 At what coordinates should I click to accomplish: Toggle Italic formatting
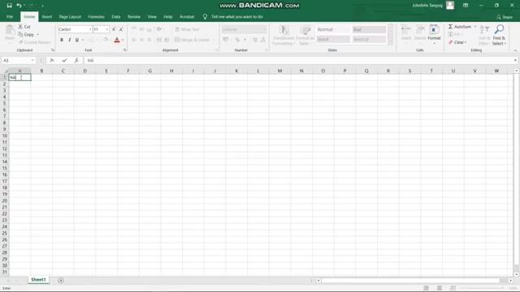[x=69, y=40]
